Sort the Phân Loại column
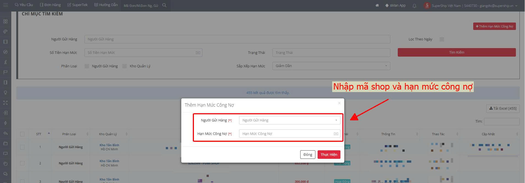 click(x=88, y=134)
